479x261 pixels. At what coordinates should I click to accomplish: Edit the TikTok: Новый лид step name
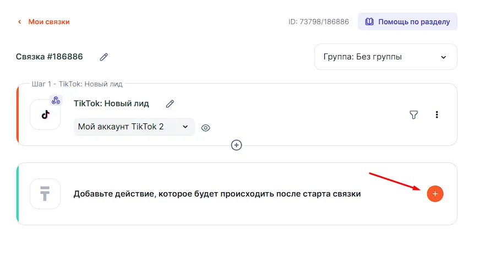pyautogui.click(x=170, y=104)
